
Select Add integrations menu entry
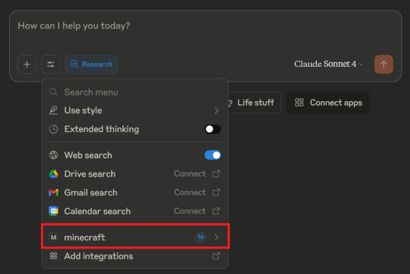pyautogui.click(x=99, y=256)
